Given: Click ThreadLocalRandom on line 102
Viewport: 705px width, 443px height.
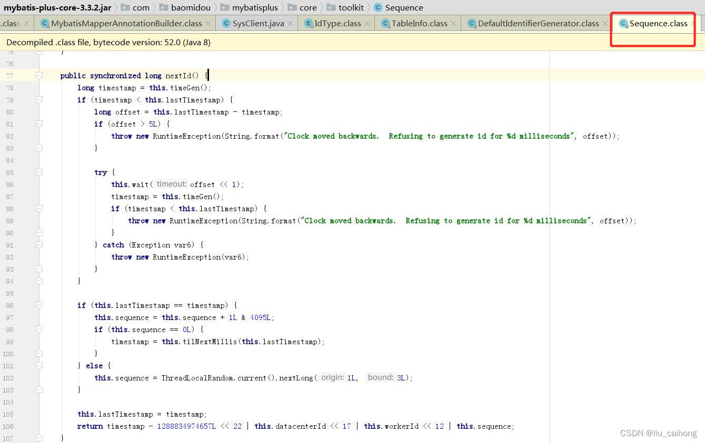Looking at the screenshot, I should click(198, 378).
